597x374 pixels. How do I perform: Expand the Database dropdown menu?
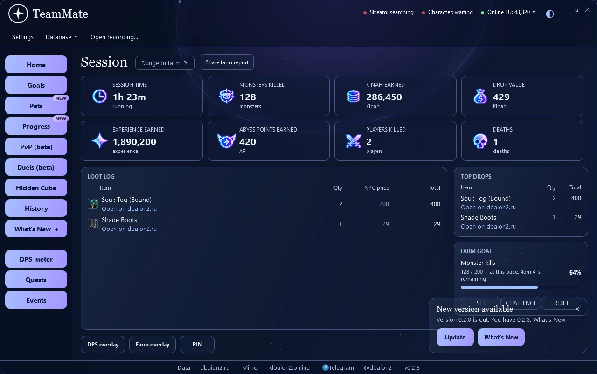pyautogui.click(x=62, y=37)
